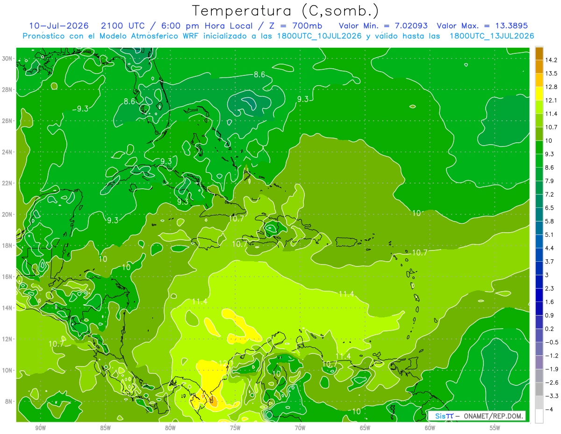Screen dimensions: 561x434
Task: Click the gray swatch between -3.3 and -2.6
Action: [539, 389]
